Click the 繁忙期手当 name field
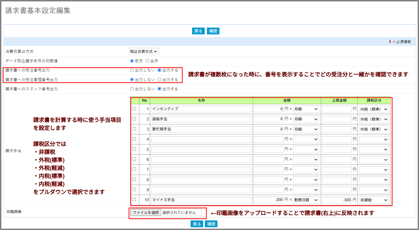The image size is (419, 230). [x=201, y=129]
